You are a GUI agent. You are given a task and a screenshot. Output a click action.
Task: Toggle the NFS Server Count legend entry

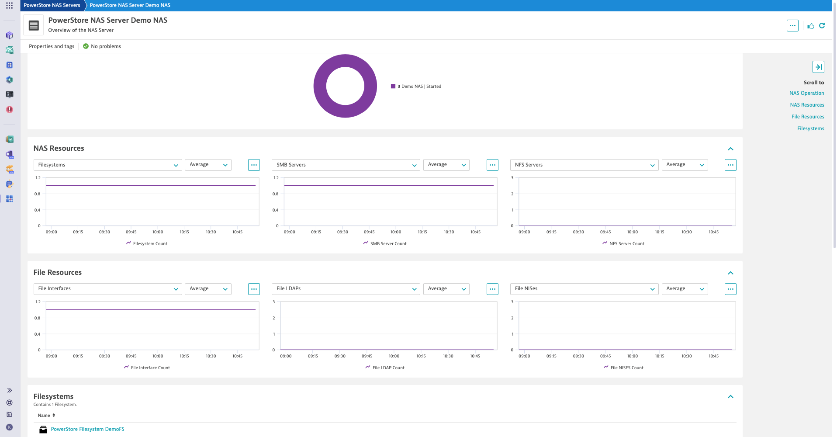pyautogui.click(x=623, y=244)
